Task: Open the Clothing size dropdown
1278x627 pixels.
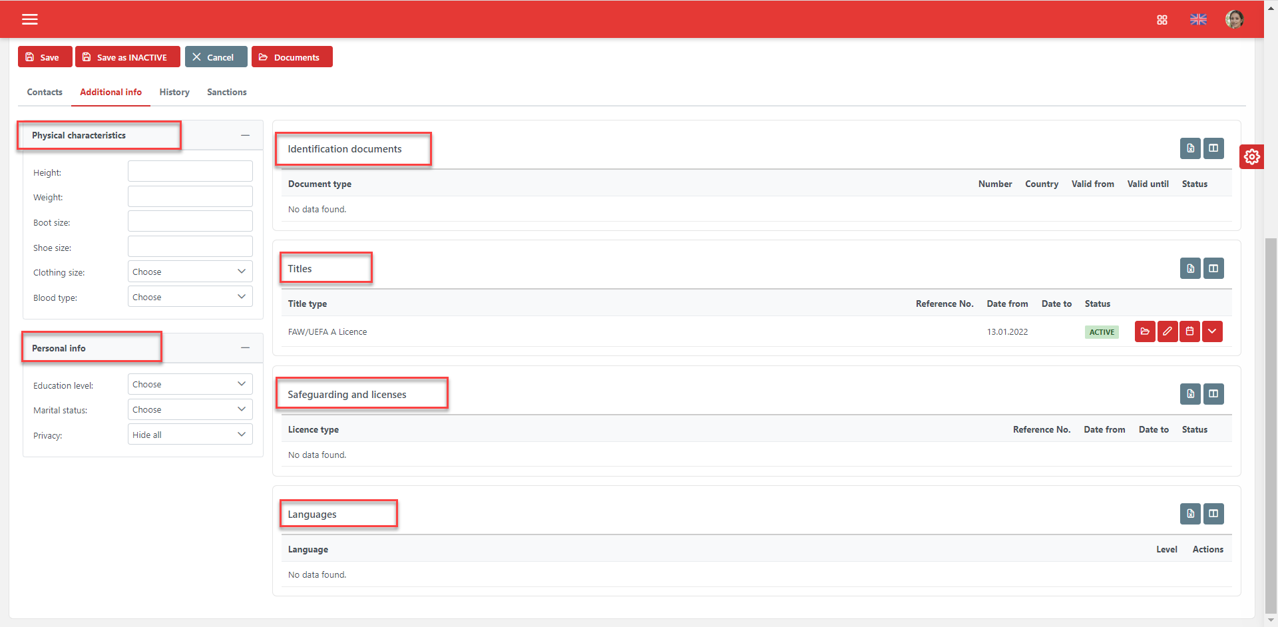Action: click(190, 272)
